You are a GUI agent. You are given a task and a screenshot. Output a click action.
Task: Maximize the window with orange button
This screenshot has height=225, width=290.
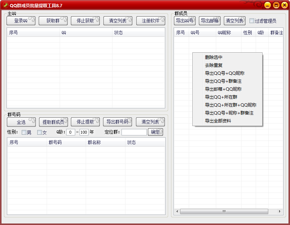(276, 5)
